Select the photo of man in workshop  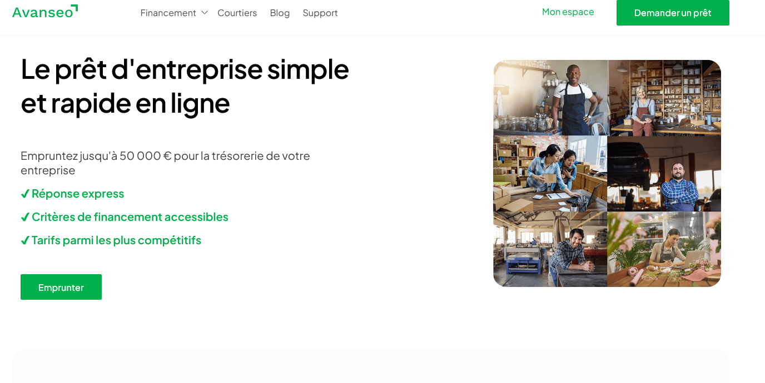[x=550, y=249]
